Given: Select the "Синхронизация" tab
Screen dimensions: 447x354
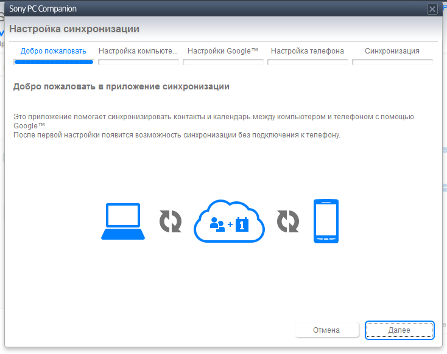Looking at the screenshot, I should tap(392, 51).
